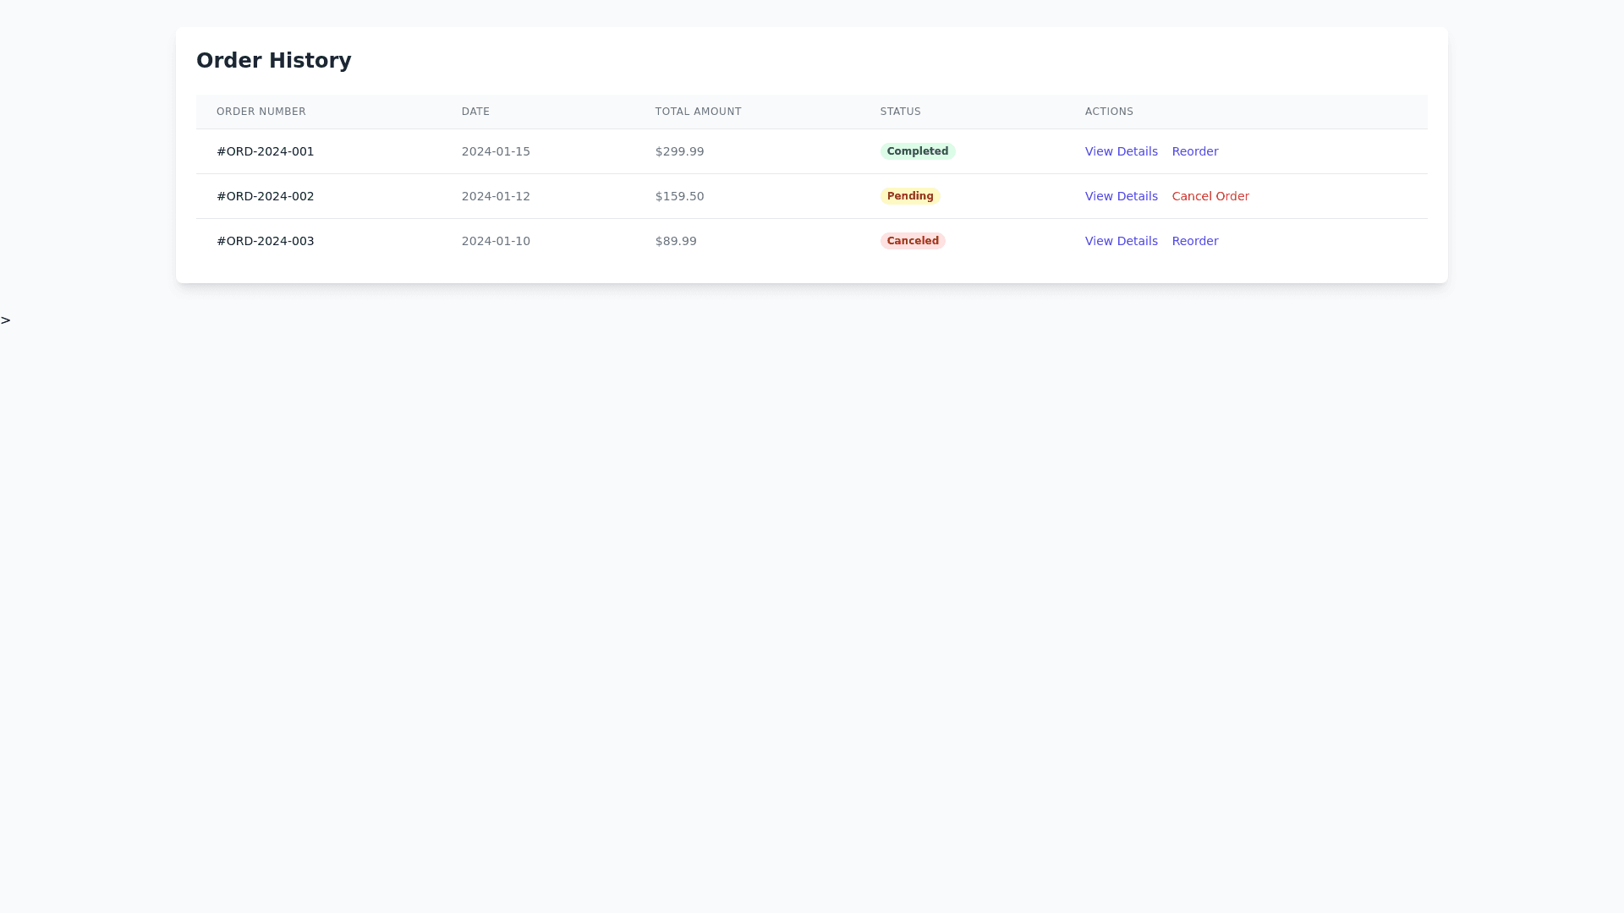View Details of order #ORD-2024-002

click(1121, 196)
